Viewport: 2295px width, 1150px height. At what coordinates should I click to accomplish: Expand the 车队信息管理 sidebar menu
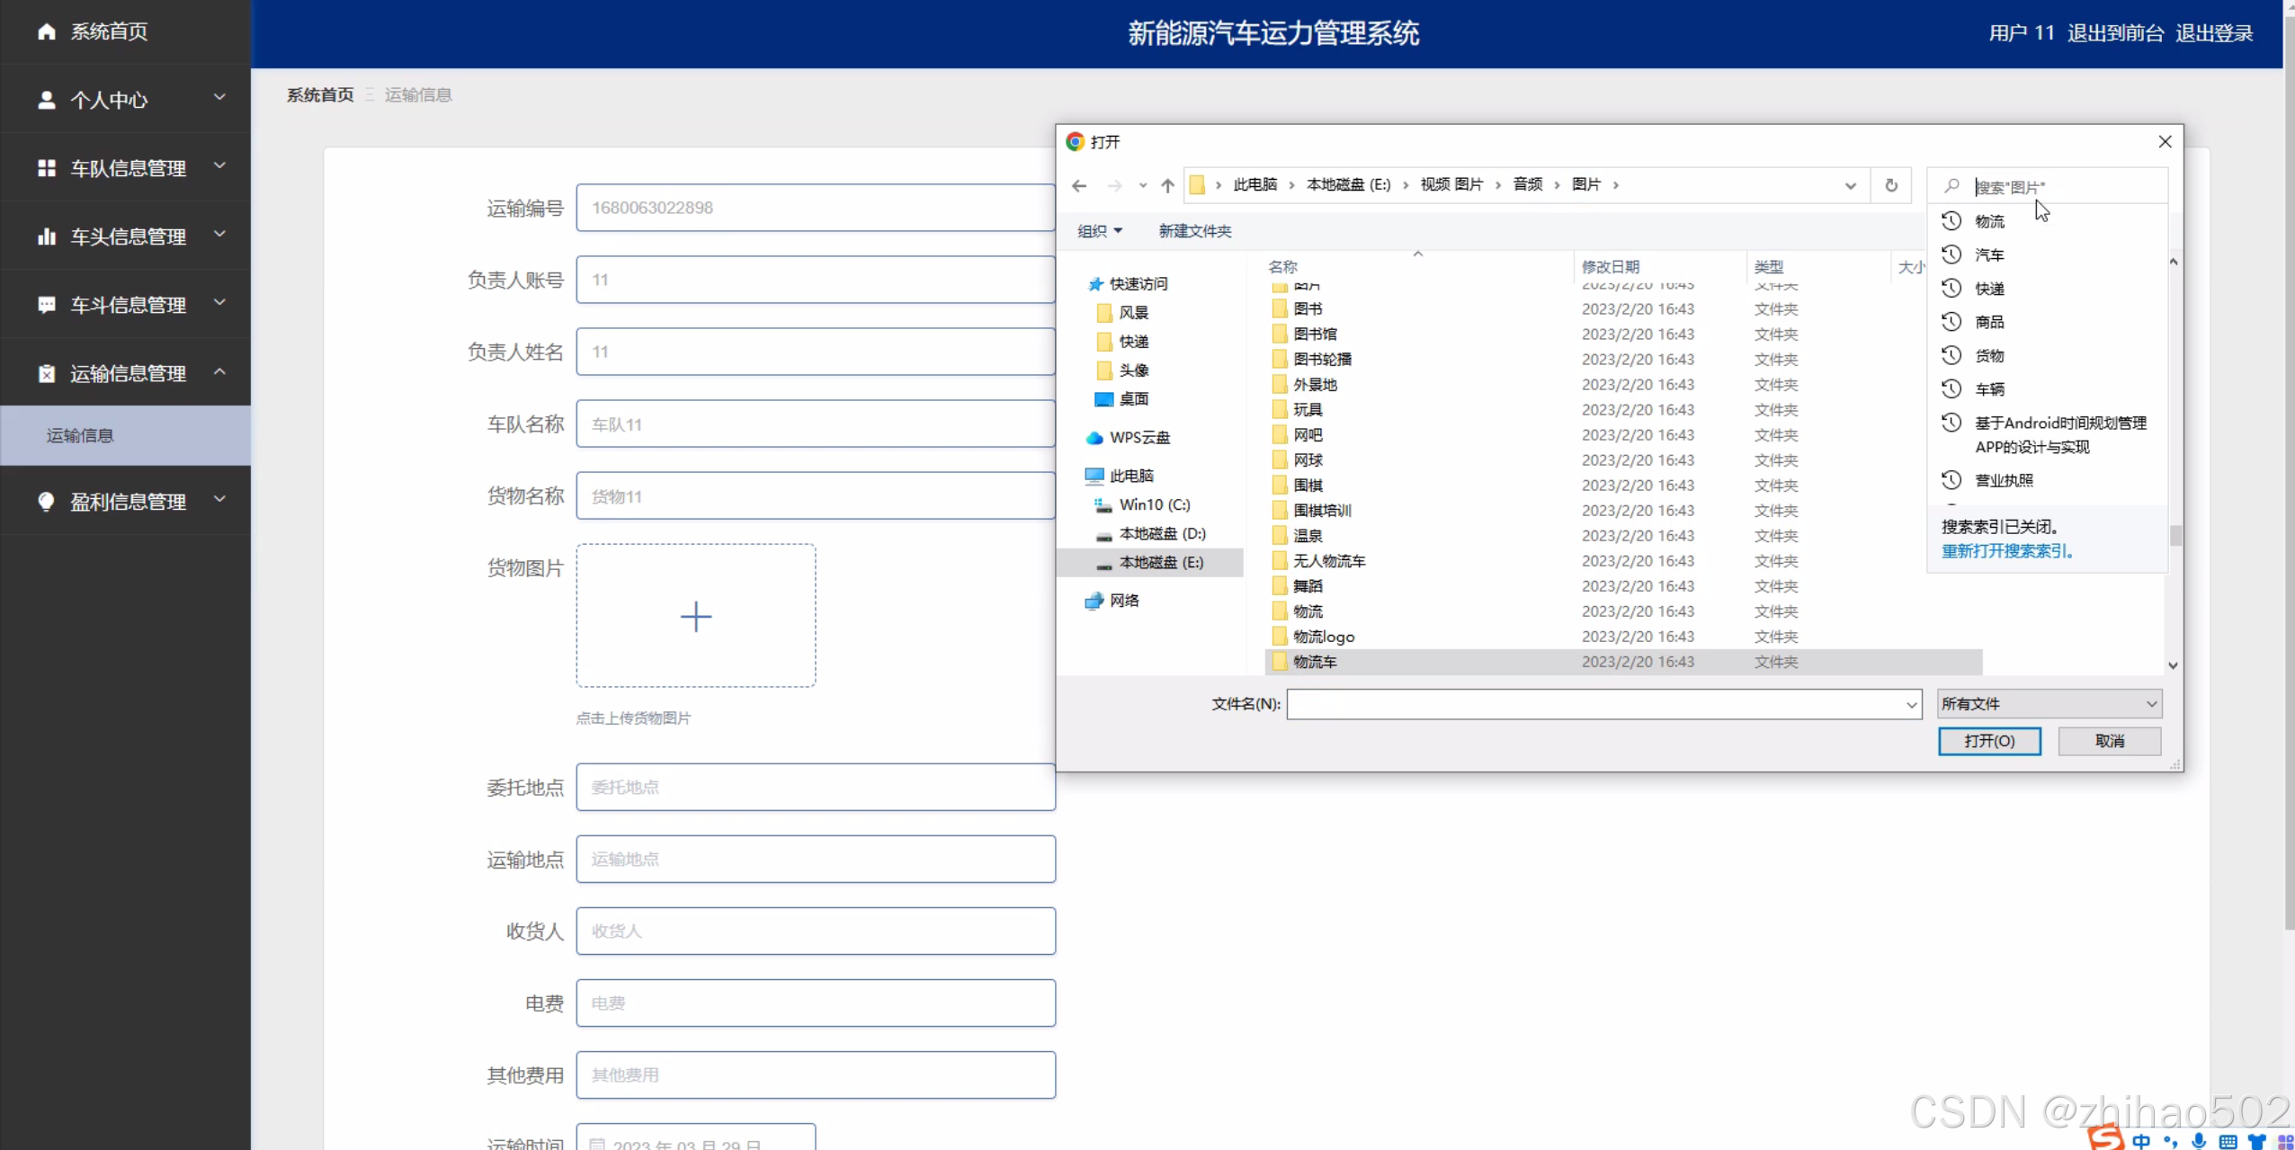(x=126, y=168)
